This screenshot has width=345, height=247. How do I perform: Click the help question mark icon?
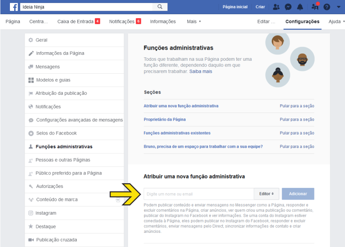point(327,7)
